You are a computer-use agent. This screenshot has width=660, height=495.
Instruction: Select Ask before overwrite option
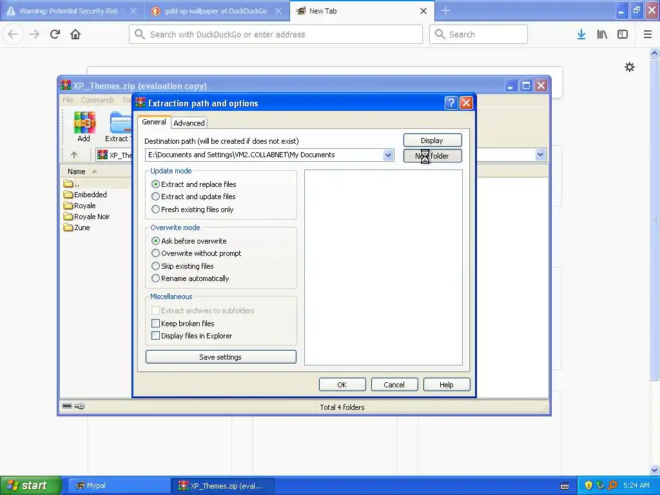[x=189, y=241]
